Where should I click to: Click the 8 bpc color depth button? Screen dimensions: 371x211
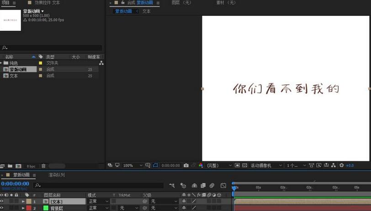click(x=31, y=166)
